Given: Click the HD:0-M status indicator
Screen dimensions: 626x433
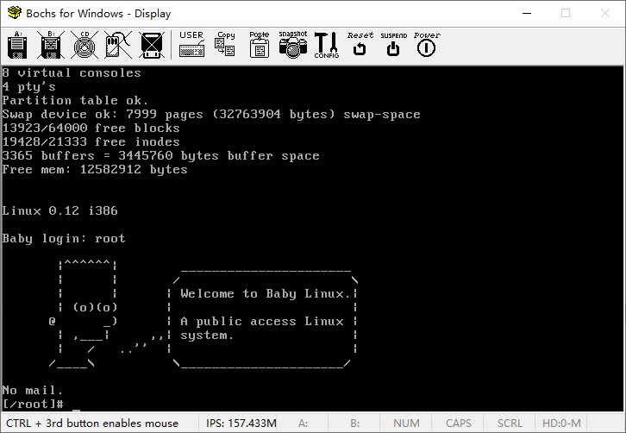Looking at the screenshot, I should 561,424.
